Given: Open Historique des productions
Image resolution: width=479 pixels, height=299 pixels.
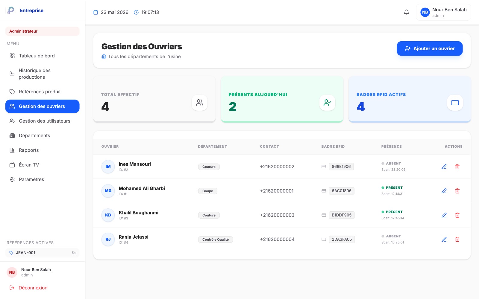Looking at the screenshot, I should tap(42, 74).
